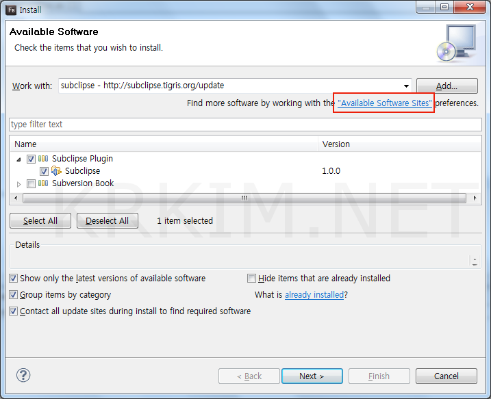Click the Name column header
491x399 pixels.
pos(164,144)
